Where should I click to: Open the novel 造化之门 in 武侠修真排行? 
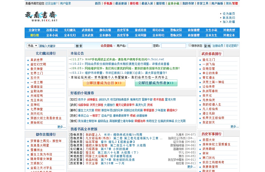(x=209, y=60)
